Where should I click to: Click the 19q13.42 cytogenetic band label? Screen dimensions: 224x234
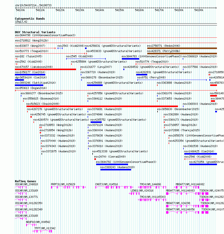pos(21,22)
